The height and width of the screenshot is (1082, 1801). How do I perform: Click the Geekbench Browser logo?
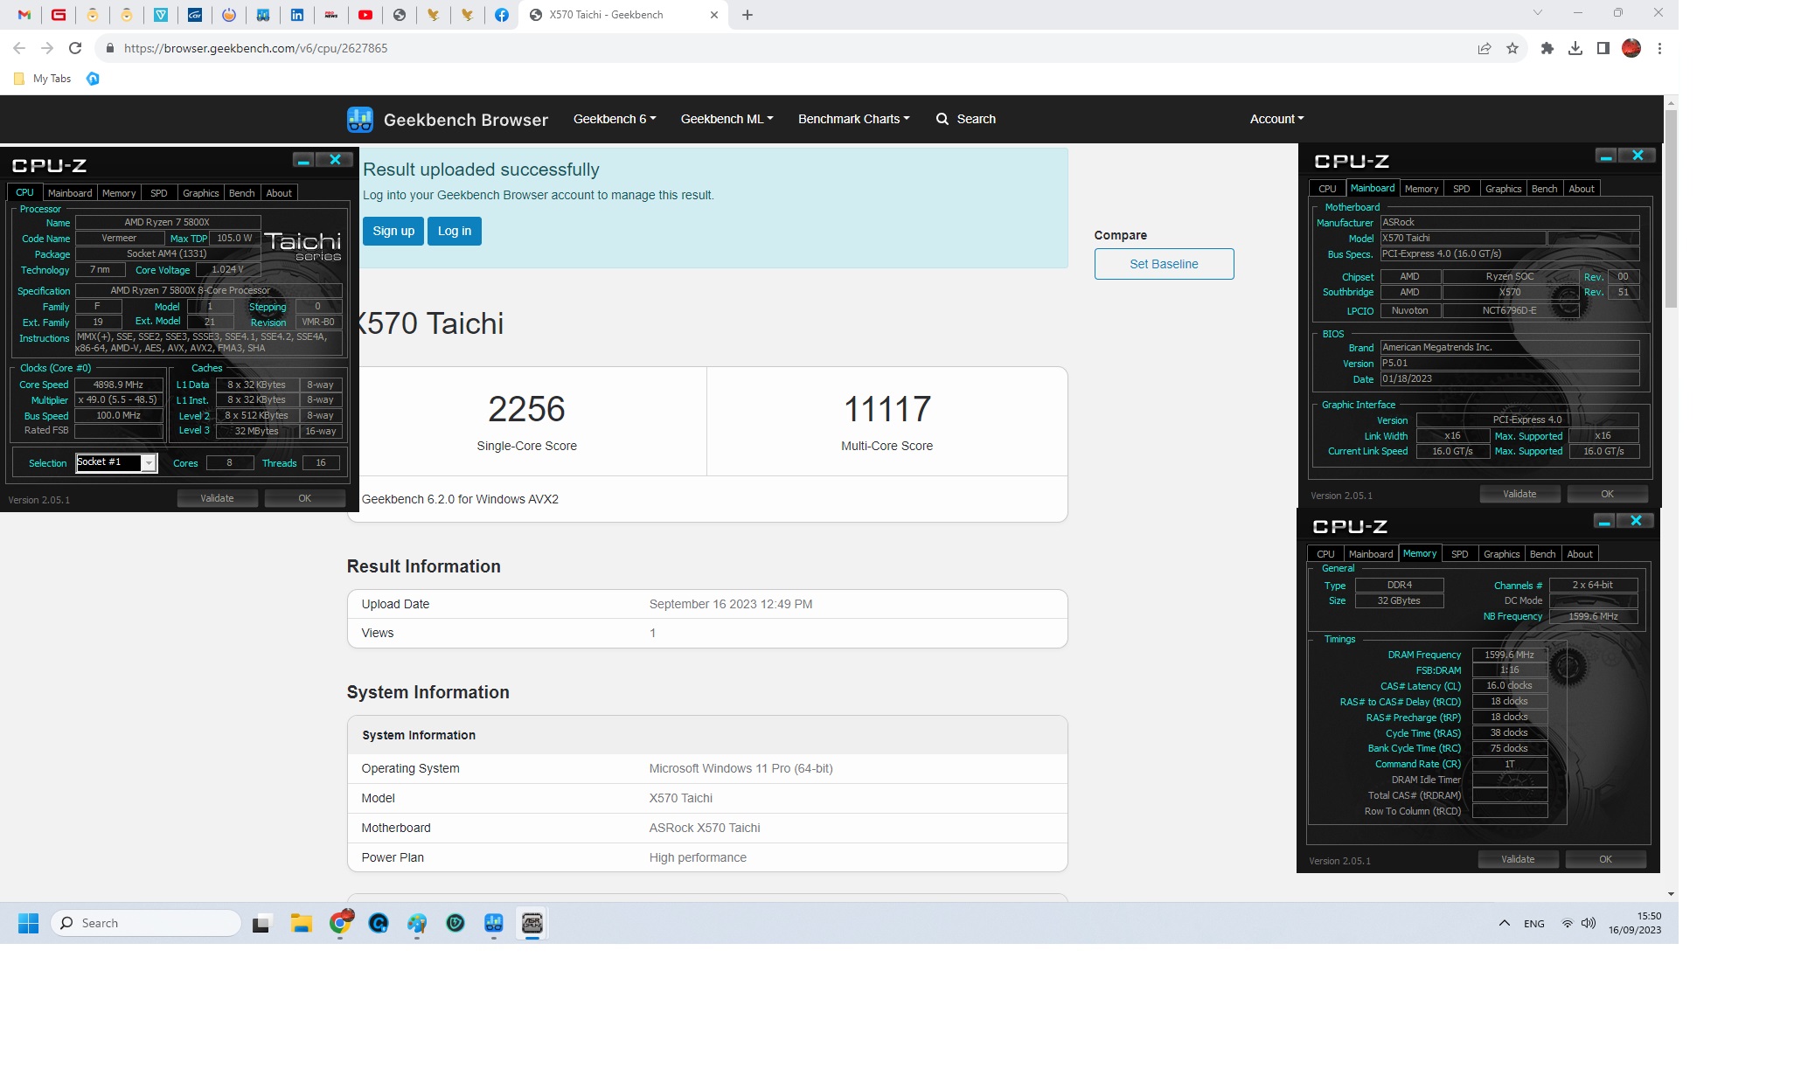448,120
